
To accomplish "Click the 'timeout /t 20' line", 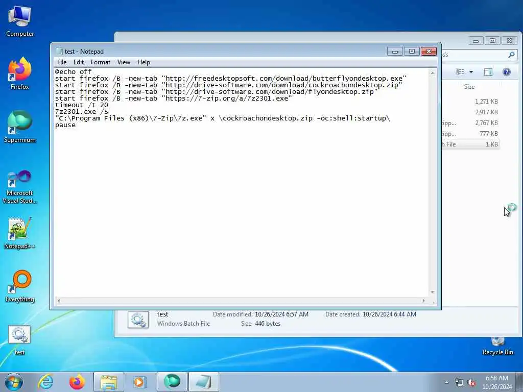I will 81,105.
